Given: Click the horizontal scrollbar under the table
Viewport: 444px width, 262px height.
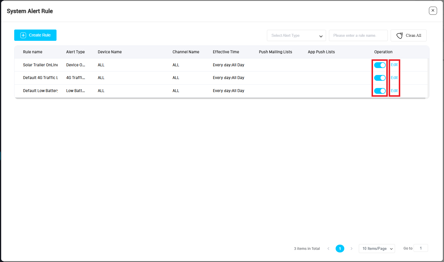Looking at the screenshot, I should click(220, 98).
